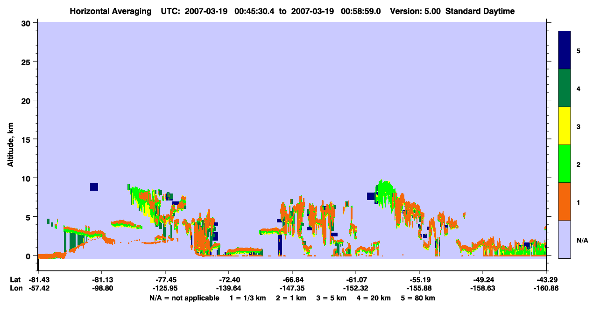This screenshot has height=311, width=607.
Task: Click the orange color bar segment labeled 1
Action: 565,201
